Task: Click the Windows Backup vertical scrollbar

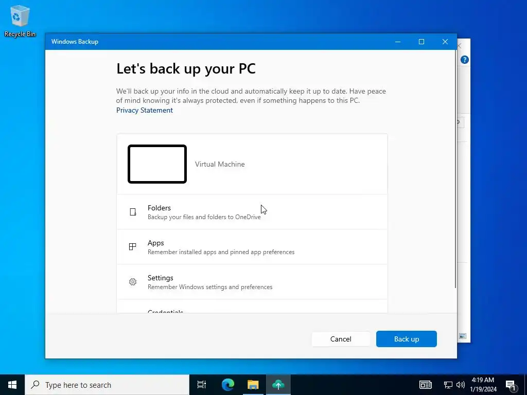Action: pyautogui.click(x=455, y=168)
